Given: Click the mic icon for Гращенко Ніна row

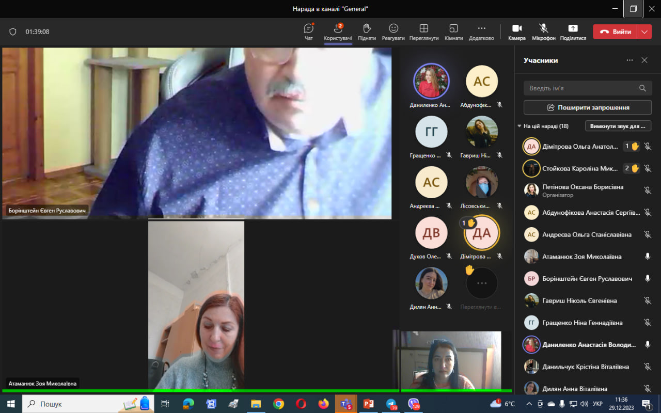Looking at the screenshot, I should [648, 323].
